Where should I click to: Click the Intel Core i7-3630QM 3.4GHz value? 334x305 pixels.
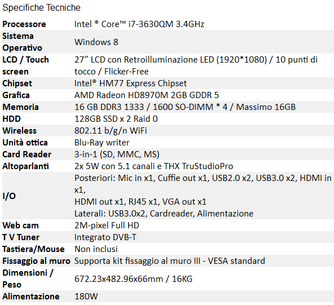(139, 24)
